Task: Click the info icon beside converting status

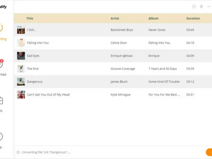Action: pos(18,152)
